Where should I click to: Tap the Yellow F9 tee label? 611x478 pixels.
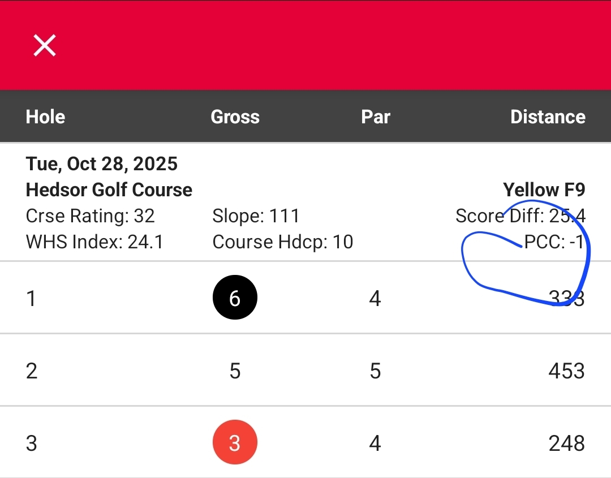click(x=544, y=190)
